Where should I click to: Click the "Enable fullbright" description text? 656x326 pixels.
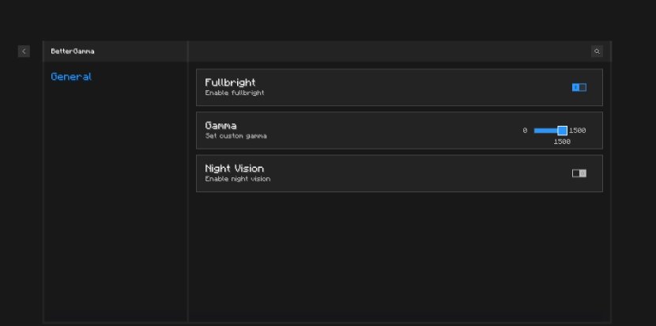235,93
